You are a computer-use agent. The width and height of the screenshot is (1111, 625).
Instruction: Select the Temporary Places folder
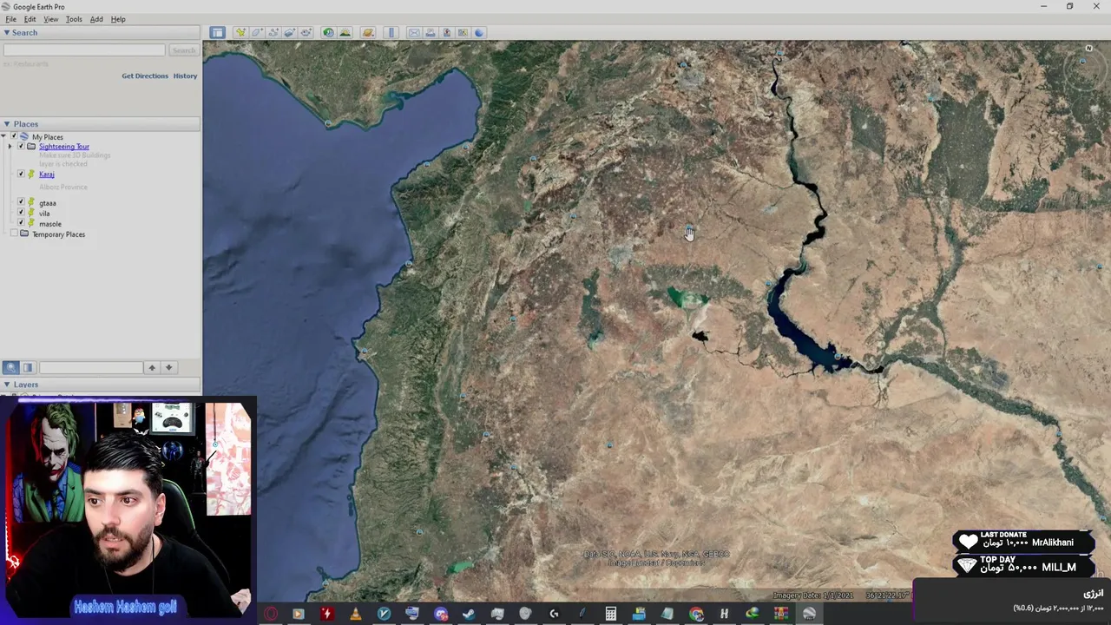58,234
